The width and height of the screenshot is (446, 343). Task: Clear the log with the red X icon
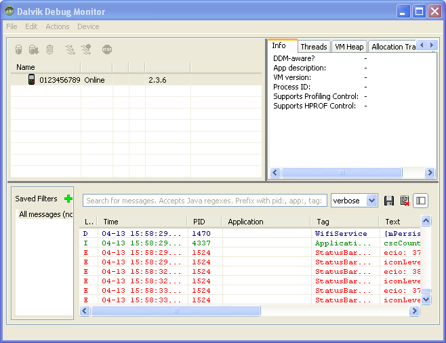coord(405,201)
